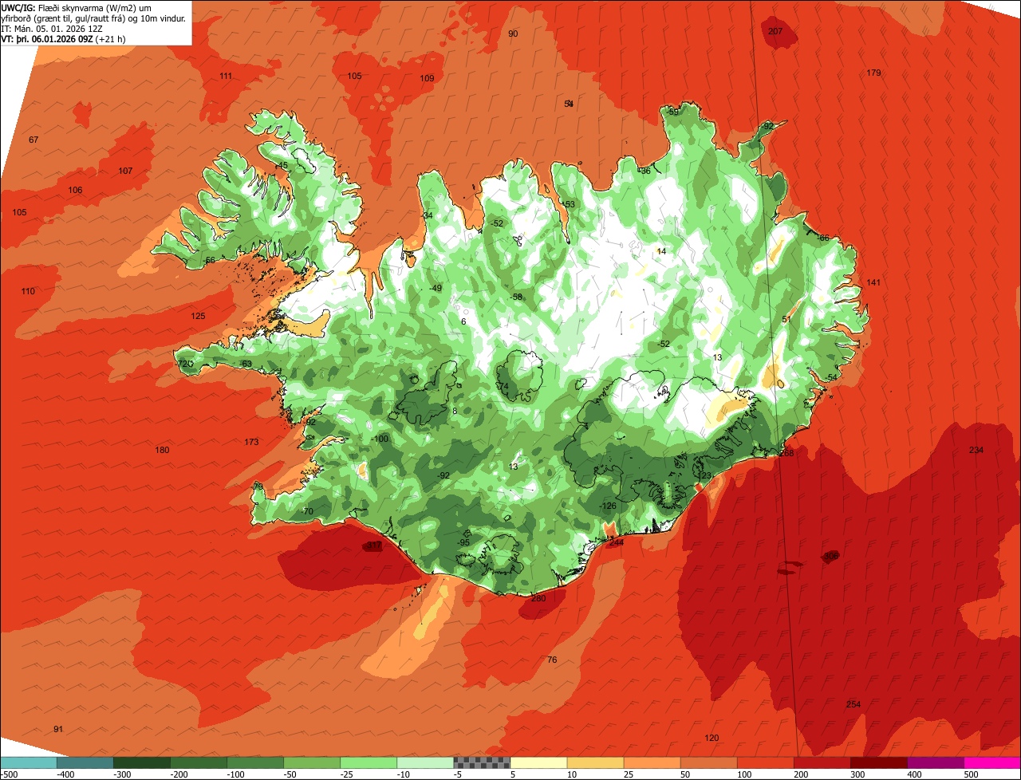Viewport: 1021px width, 780px height.
Task: Click the value 76 south of Iceland
Action: pos(552,660)
